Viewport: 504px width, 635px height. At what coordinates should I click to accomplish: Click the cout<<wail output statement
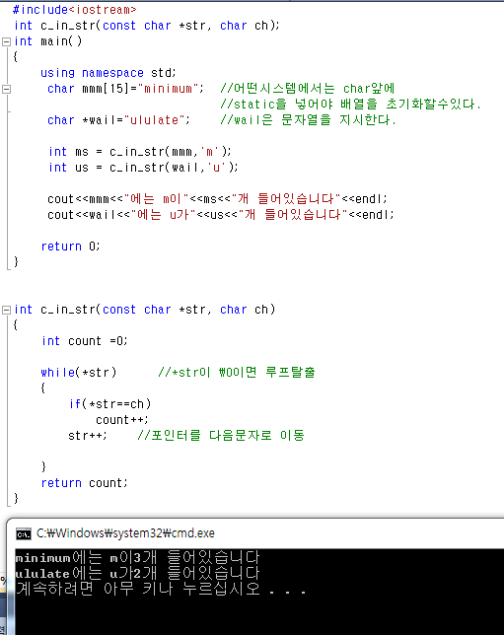[221, 215]
